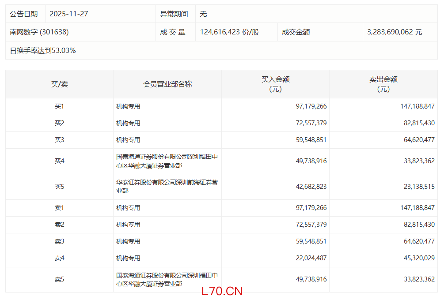Click the 日换手率达到53.03% reason text
Image resolution: width=444 pixels, height=300 pixels.
tap(43, 50)
